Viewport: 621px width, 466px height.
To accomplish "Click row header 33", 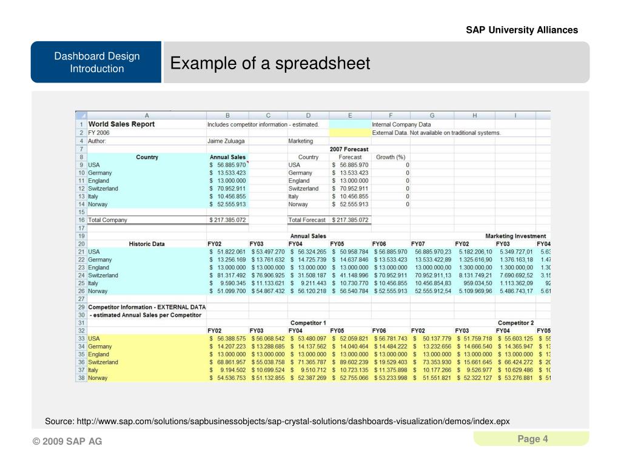I will [x=81, y=339].
